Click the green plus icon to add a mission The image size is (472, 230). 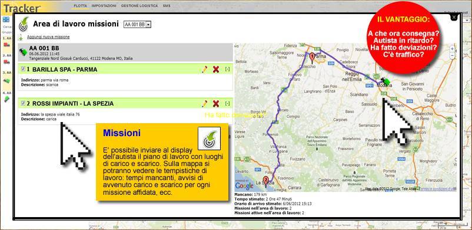(x=21, y=37)
